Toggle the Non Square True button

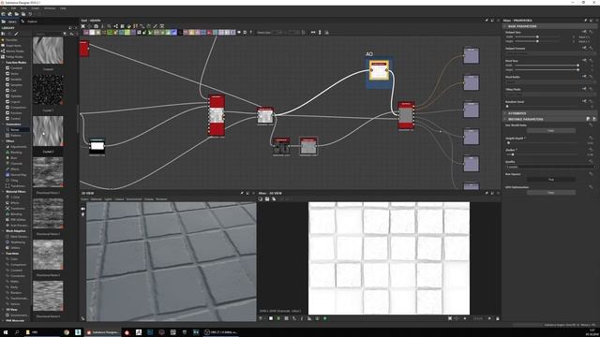551,179
